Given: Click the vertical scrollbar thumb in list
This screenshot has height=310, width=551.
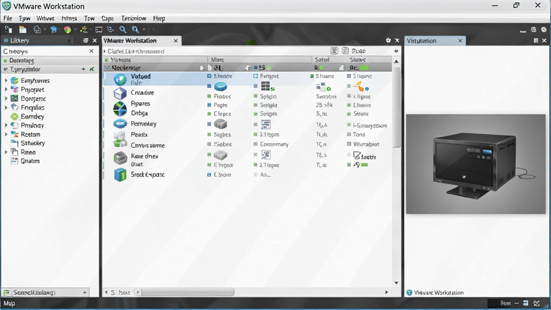Looking at the screenshot, I should pyautogui.click(x=396, y=107).
